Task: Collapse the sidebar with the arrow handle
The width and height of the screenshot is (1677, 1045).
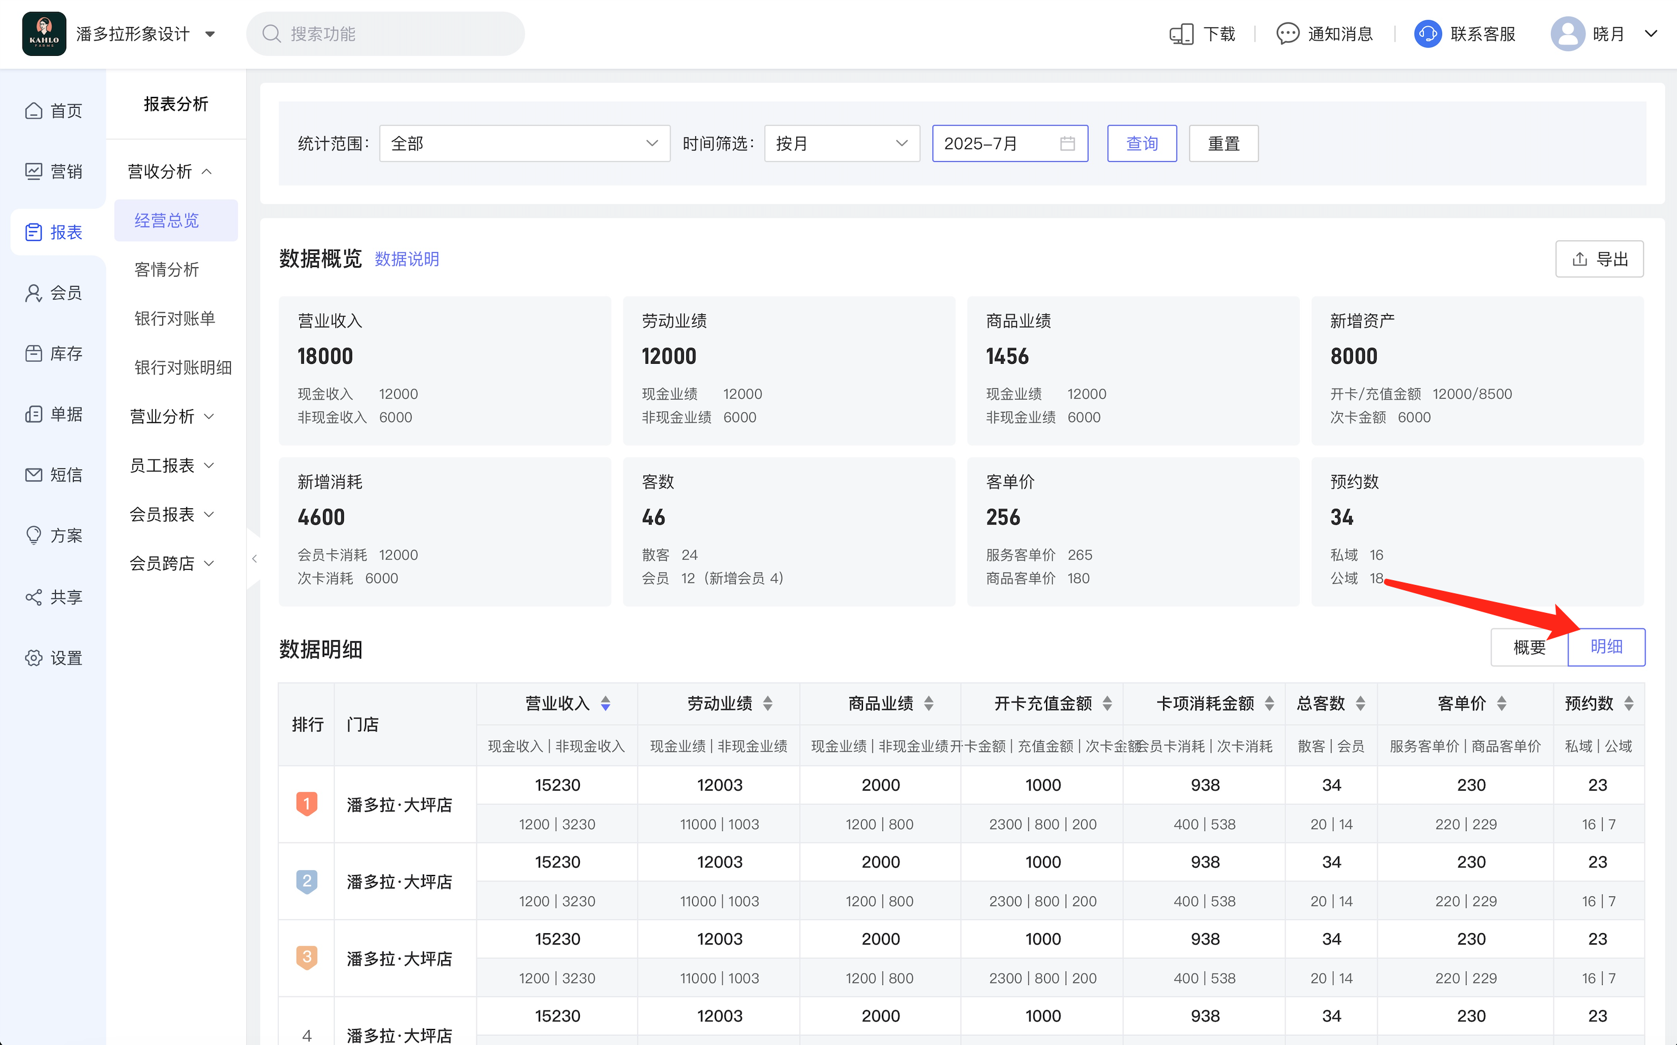Action: [x=255, y=558]
